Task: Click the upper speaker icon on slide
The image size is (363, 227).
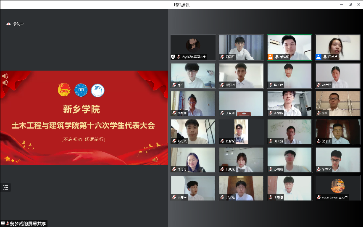Action: (5, 76)
